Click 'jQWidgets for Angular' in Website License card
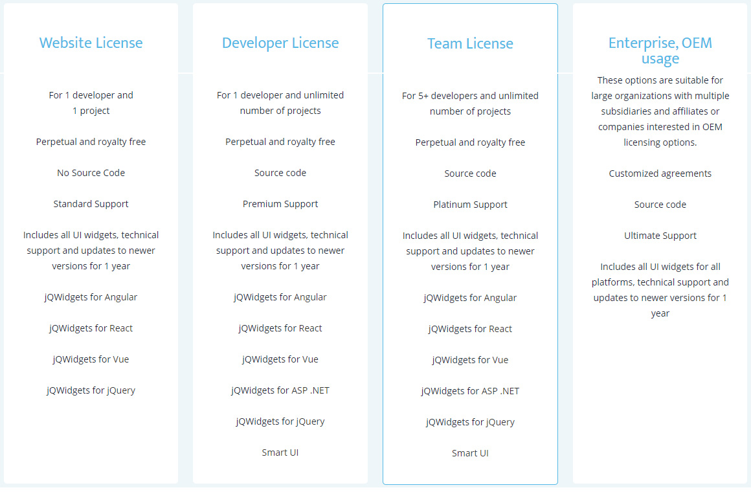This screenshot has width=751, height=492. (x=91, y=298)
